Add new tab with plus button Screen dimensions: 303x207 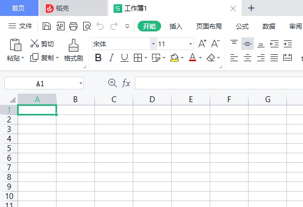pyautogui.click(x=251, y=8)
